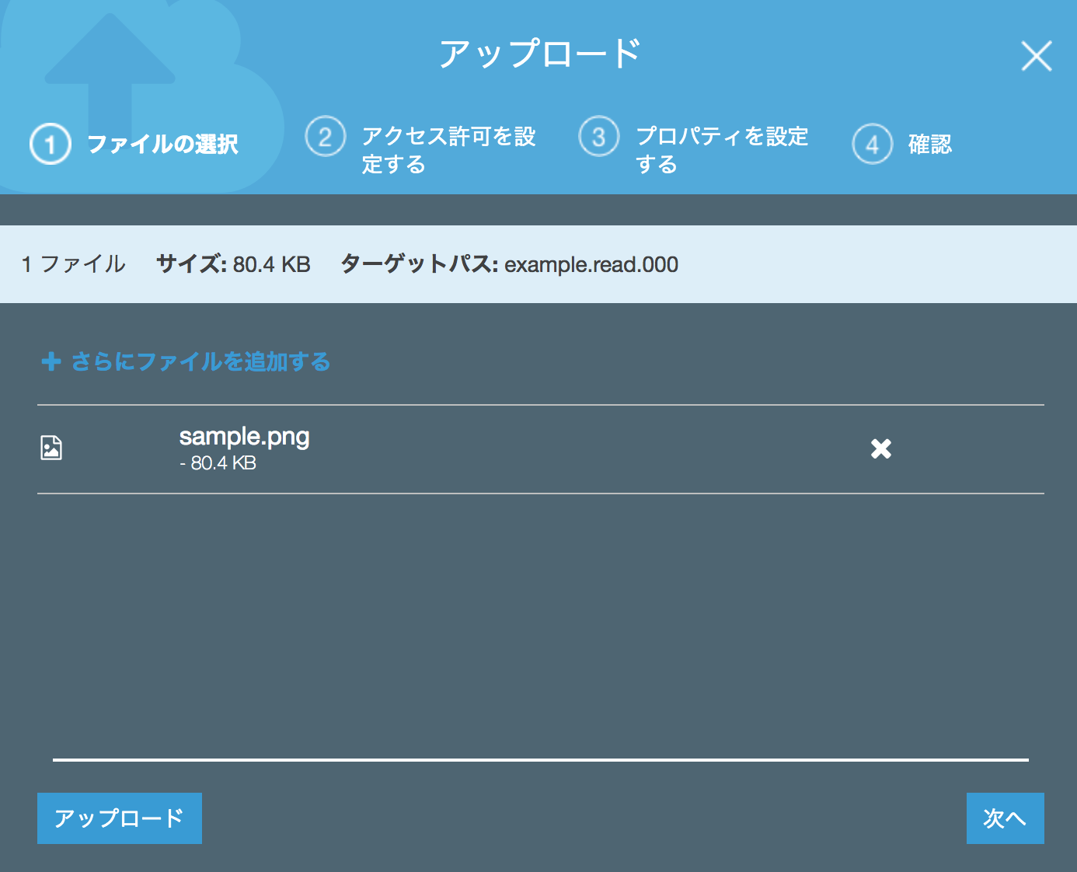The width and height of the screenshot is (1077, 872).
Task: Remove sample.png using the X icon
Action: point(880,448)
